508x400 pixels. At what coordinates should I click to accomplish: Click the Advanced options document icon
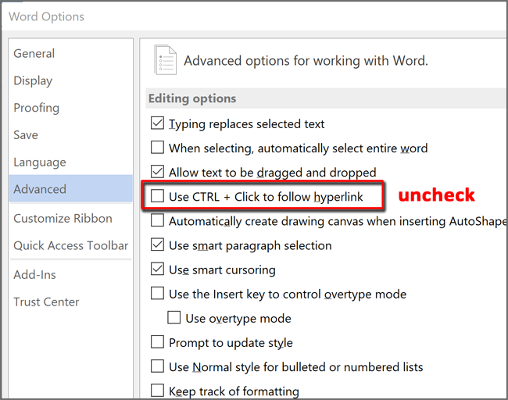click(165, 60)
